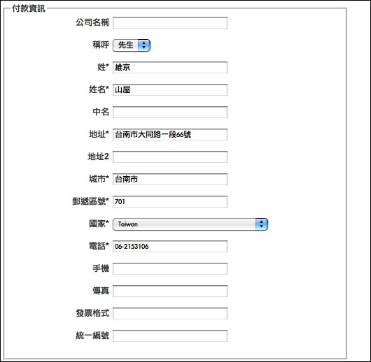The width and height of the screenshot is (371, 362).
Task: Focus the 公司名稱 company name field
Action: 170,22
